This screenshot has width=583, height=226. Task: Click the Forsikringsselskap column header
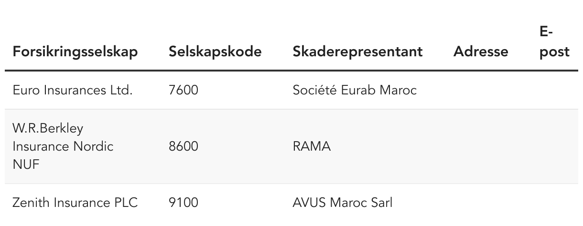click(x=75, y=51)
